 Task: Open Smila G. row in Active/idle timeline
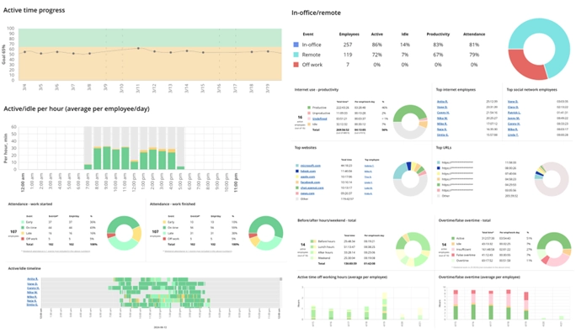(32, 304)
